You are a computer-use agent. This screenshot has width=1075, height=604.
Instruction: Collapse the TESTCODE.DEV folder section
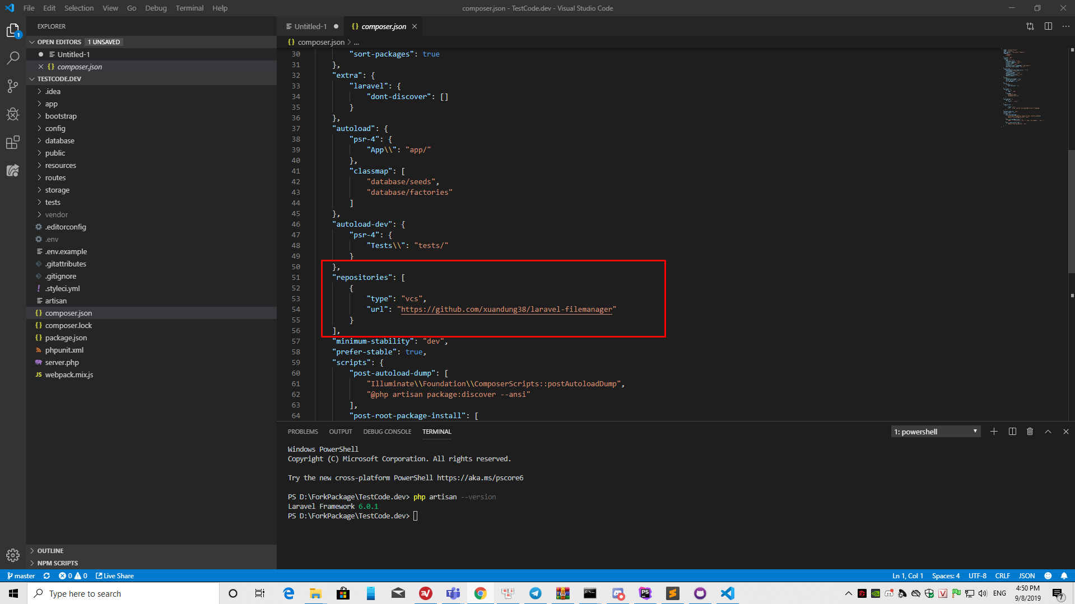(x=151, y=79)
